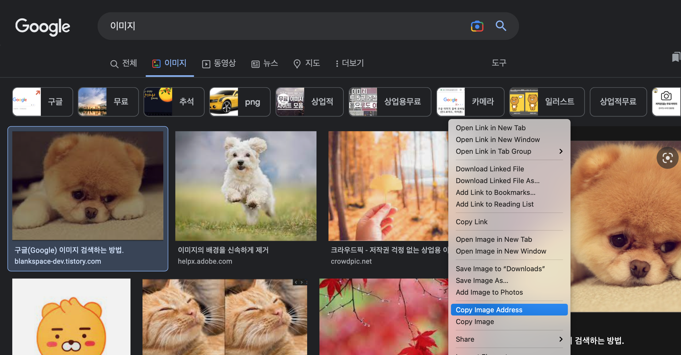Click the magnifying glass search button
Screen dimensions: 681x355
(x=501, y=26)
